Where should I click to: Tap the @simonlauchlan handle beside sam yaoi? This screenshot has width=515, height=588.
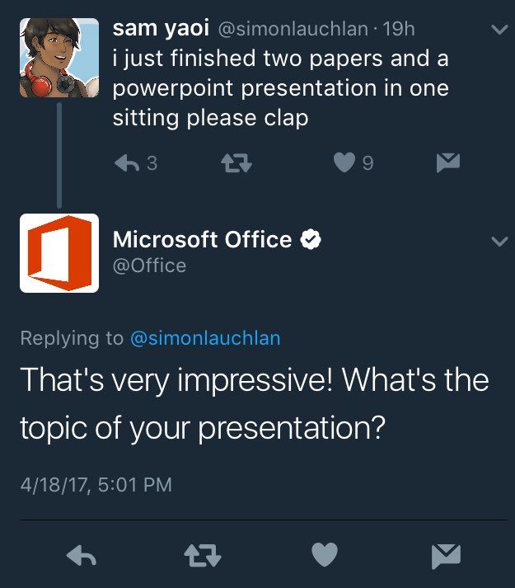[293, 29]
